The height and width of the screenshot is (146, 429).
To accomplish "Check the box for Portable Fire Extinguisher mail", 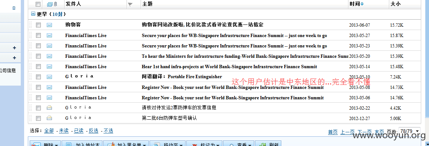I will [x=38, y=77].
